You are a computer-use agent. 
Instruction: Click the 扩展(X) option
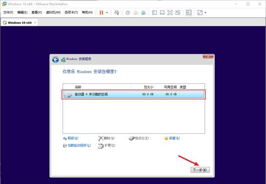107,145
